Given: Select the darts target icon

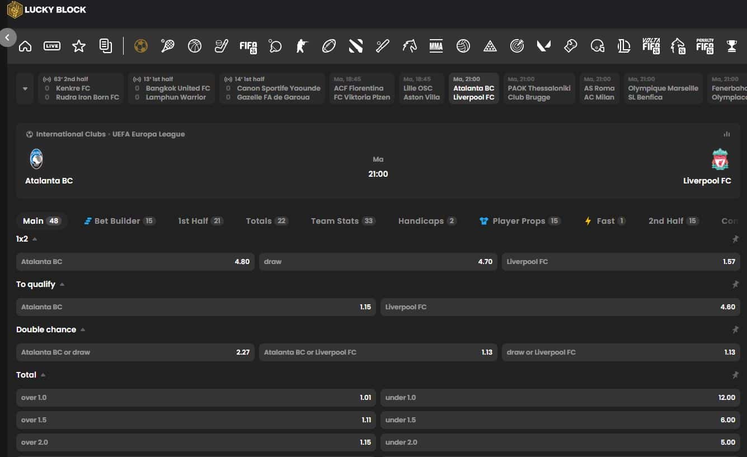Looking at the screenshot, I should coord(517,46).
